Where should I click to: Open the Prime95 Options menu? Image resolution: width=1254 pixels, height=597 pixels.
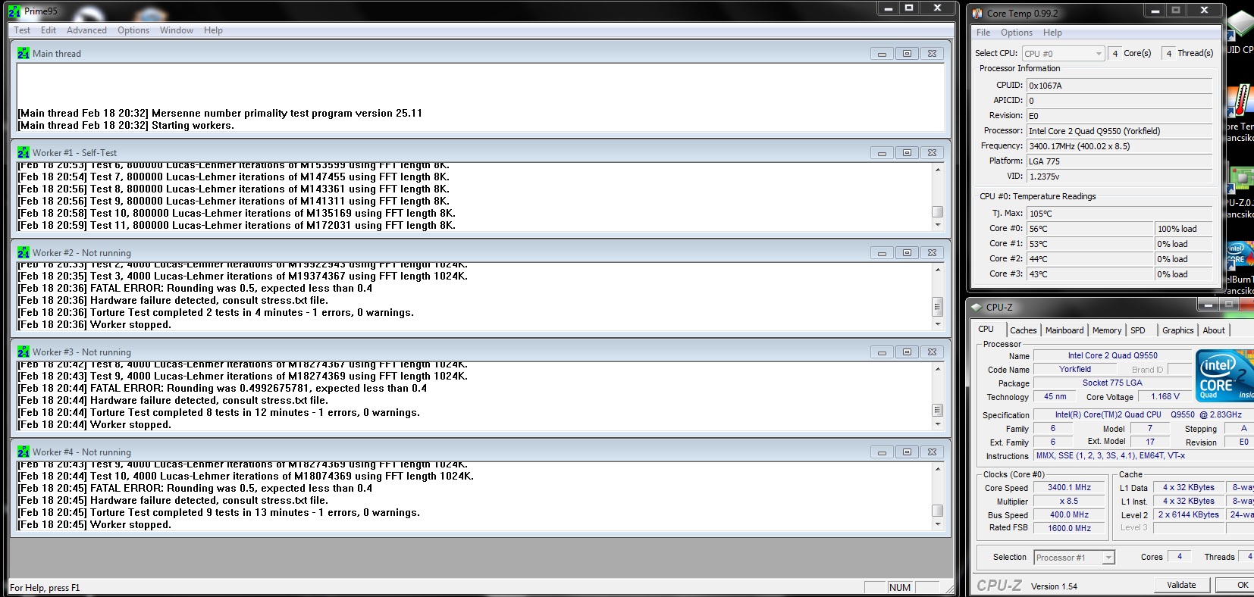pos(133,30)
